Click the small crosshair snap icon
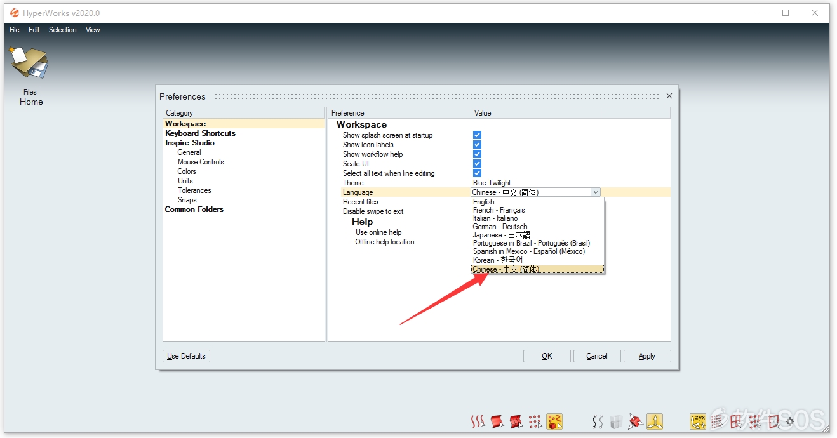Image resolution: width=837 pixels, height=438 pixels. point(789,421)
